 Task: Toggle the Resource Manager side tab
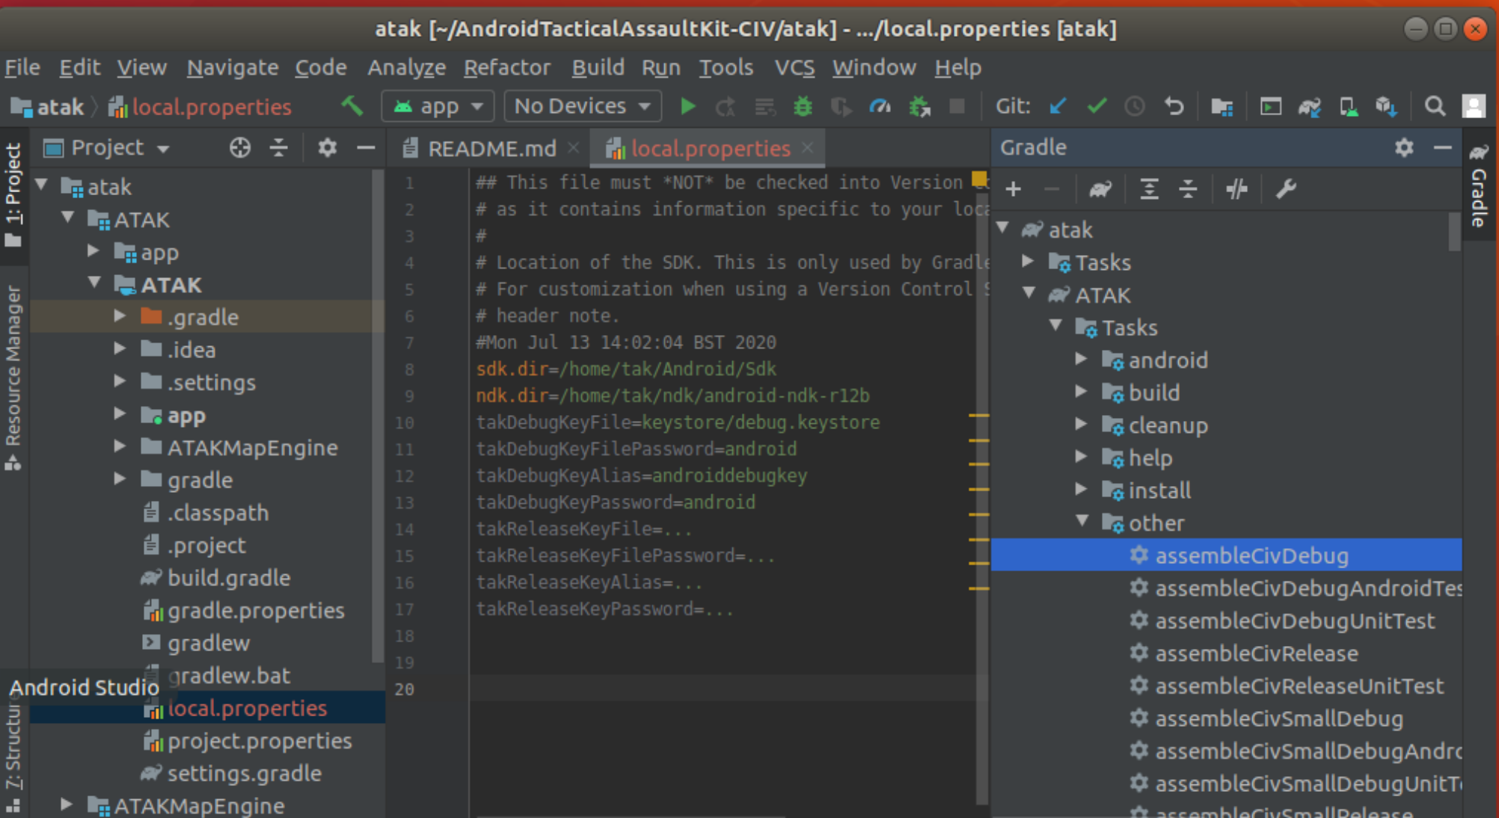coord(13,378)
